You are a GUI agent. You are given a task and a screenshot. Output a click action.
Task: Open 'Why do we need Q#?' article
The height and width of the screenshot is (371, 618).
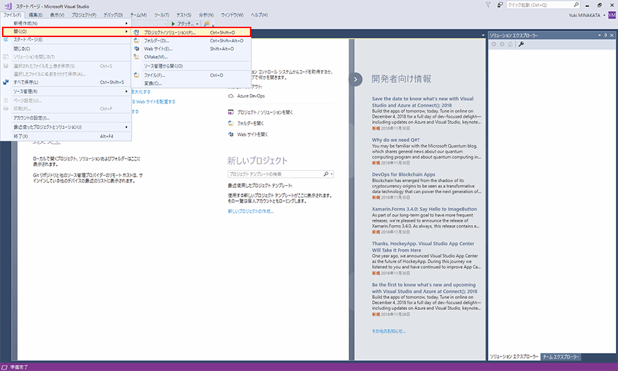[x=396, y=140]
